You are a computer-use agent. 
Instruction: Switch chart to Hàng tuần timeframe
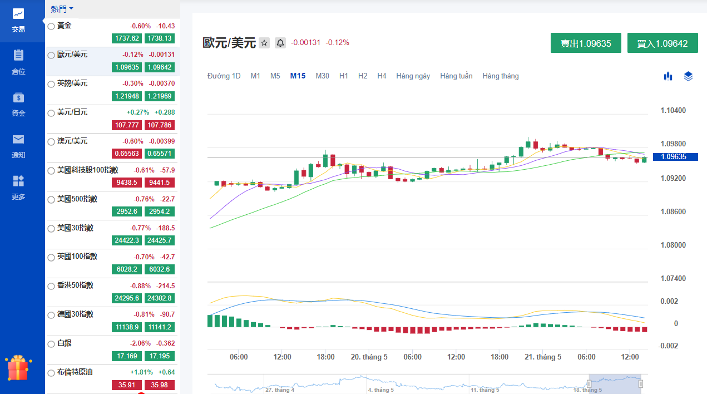[x=456, y=76]
